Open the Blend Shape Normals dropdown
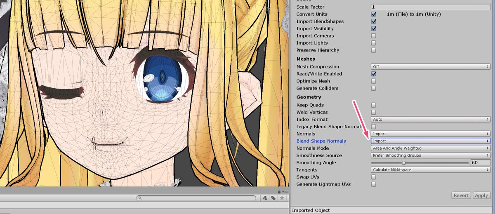The height and width of the screenshot is (214, 495). [x=431, y=141]
